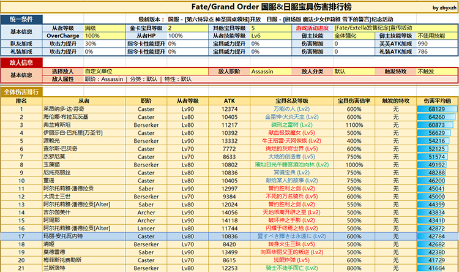Click the 伤害平均值 column header
This screenshot has width=459, height=272.
[437, 101]
